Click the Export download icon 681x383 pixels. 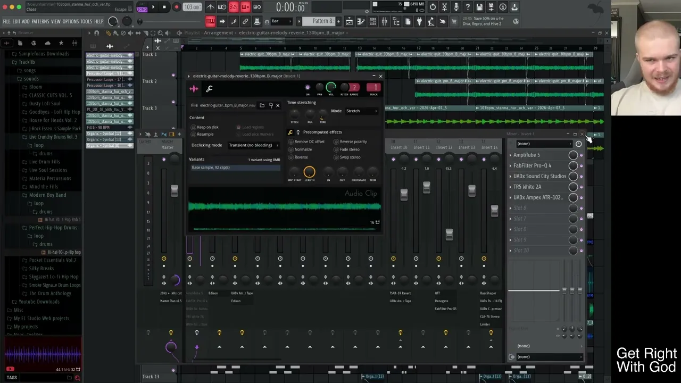514,7
